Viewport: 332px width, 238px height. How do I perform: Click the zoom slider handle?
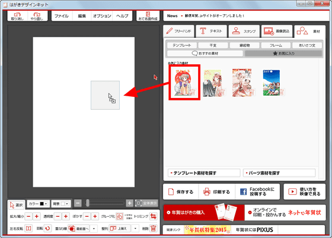click(x=88, y=203)
